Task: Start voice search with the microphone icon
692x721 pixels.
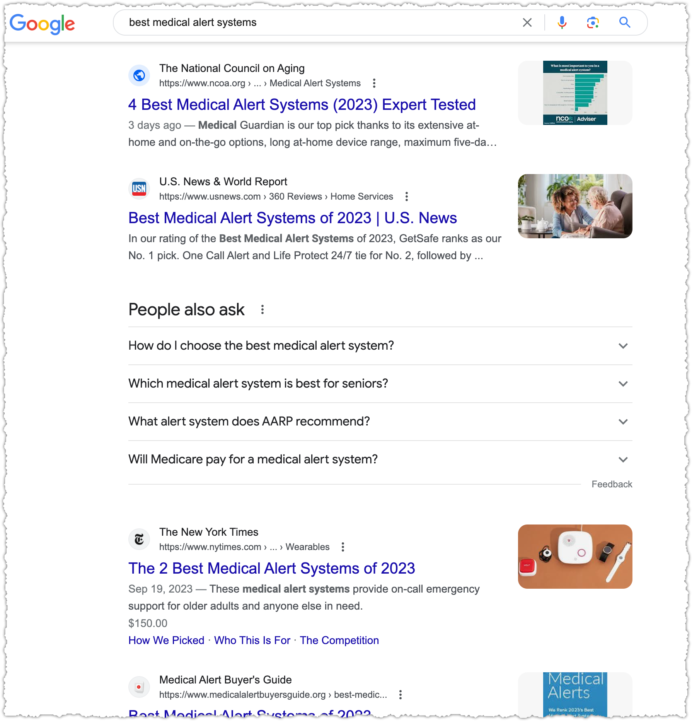Action: coord(562,23)
